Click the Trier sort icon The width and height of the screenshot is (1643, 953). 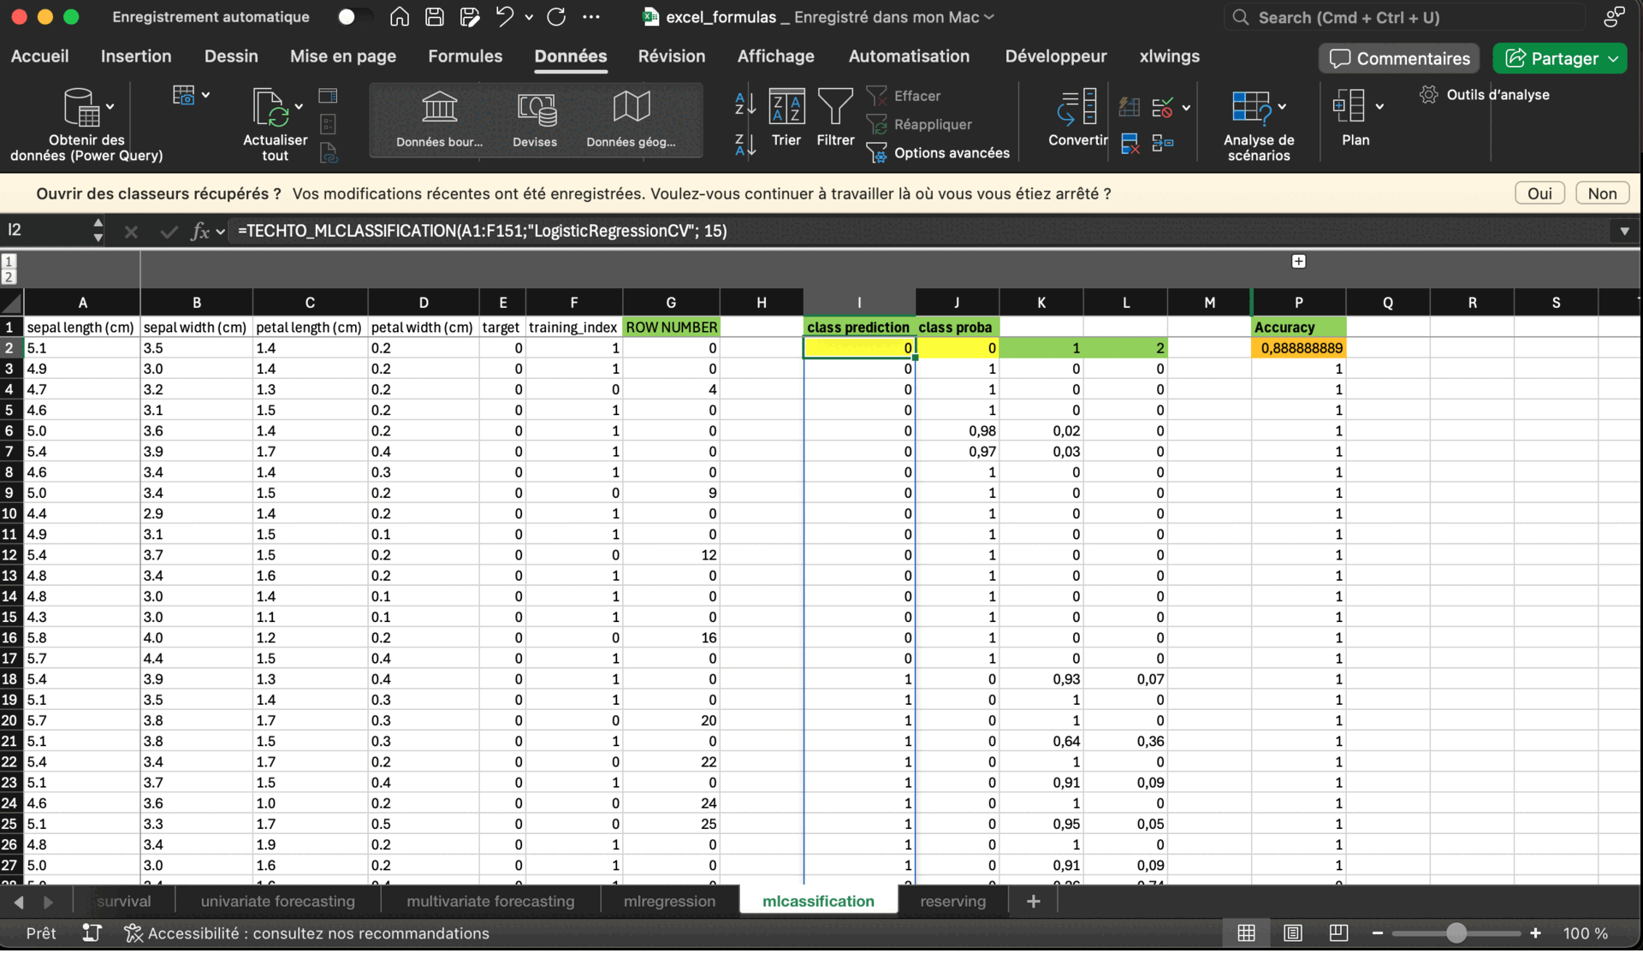[786, 109]
